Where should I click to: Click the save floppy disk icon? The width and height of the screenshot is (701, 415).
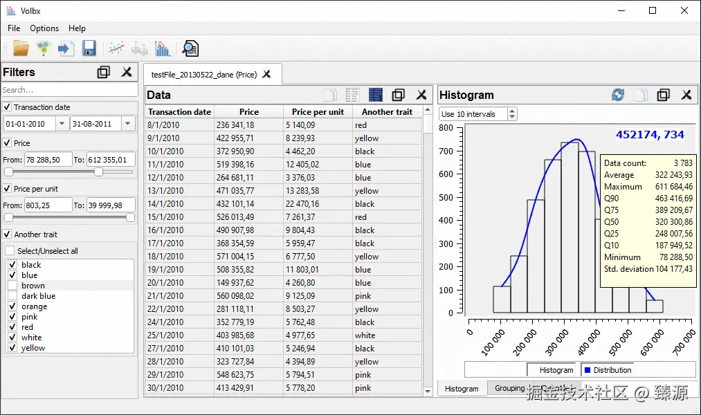coord(89,48)
